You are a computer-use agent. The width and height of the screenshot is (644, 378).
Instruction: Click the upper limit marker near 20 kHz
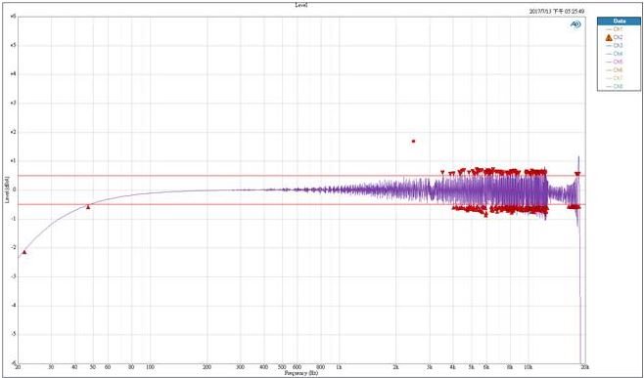[x=577, y=174]
